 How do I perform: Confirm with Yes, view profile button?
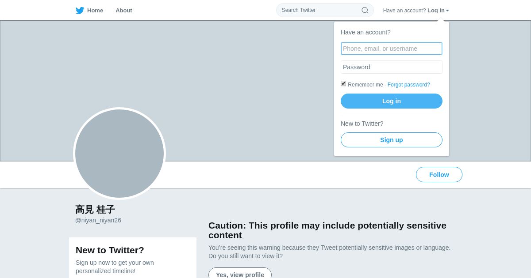pyautogui.click(x=240, y=274)
